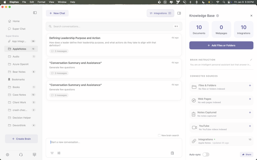Open chat options sliders icon
This screenshot has width=257, height=160.
(x=59, y=153)
